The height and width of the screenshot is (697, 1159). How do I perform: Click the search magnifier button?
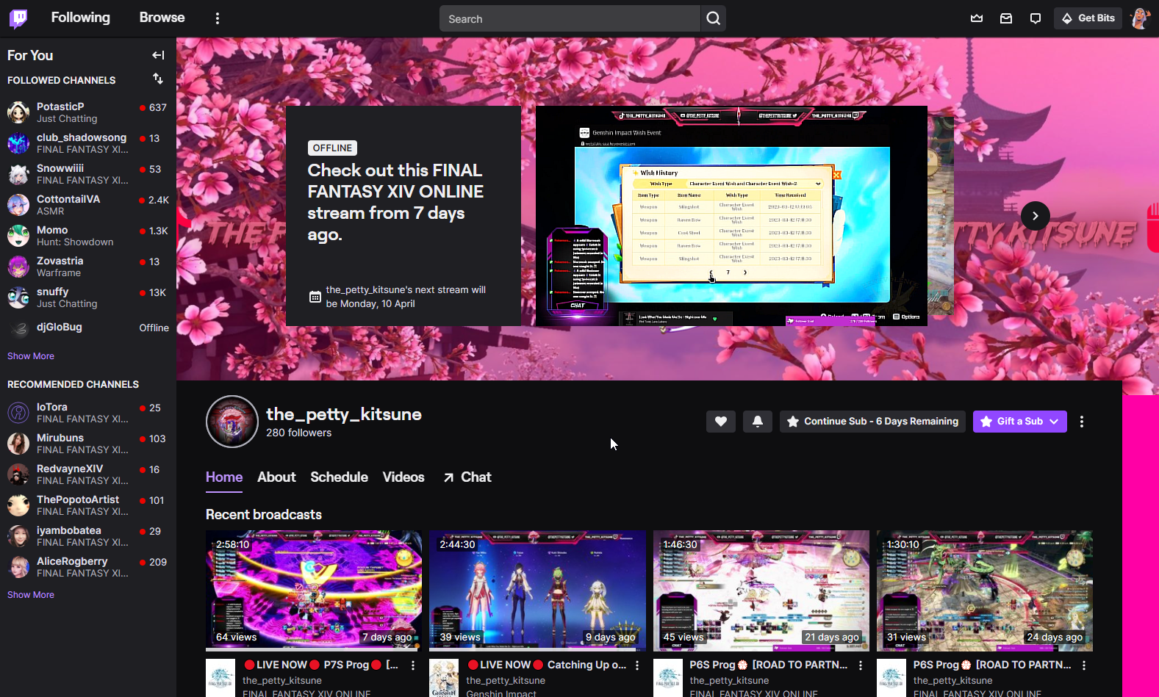tap(714, 18)
